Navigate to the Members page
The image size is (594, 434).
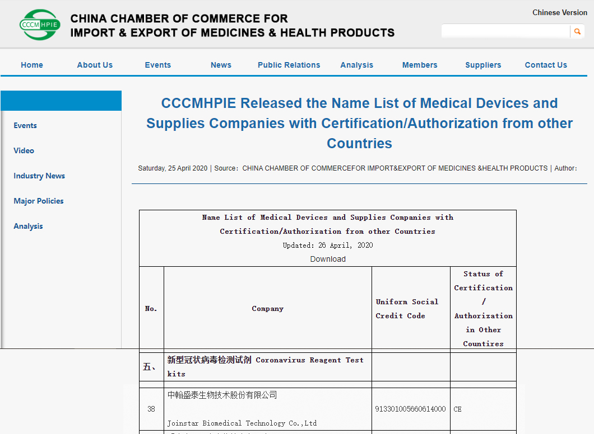coord(420,65)
